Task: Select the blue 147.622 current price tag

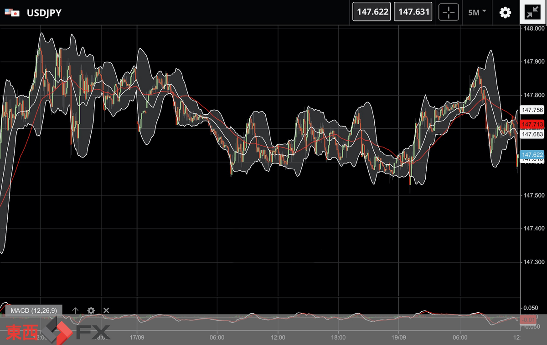Action: click(x=532, y=154)
